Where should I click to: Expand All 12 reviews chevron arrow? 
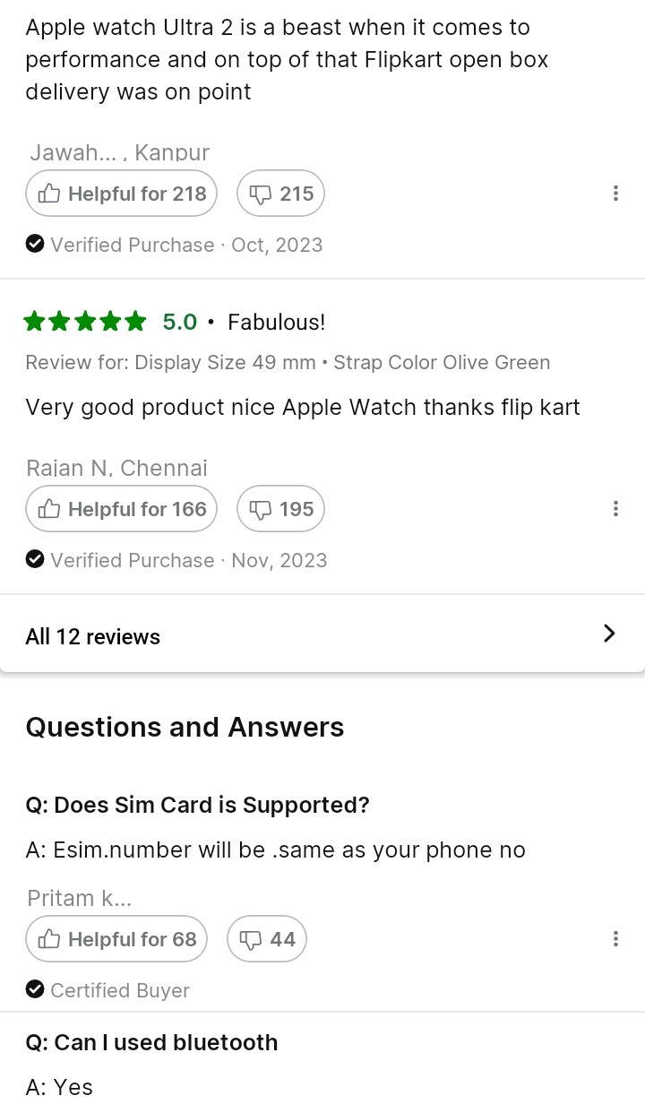tap(609, 634)
